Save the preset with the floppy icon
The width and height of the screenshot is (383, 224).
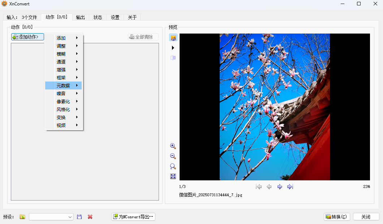coord(79,217)
